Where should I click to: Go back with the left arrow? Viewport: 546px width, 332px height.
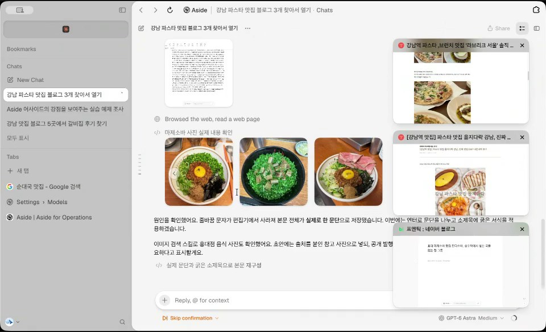[141, 10]
